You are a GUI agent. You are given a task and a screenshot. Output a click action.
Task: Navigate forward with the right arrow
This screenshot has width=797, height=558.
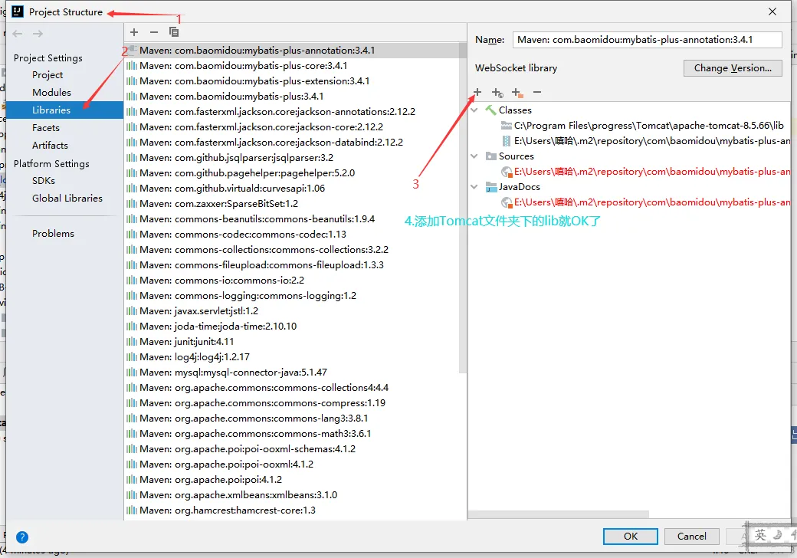38,34
